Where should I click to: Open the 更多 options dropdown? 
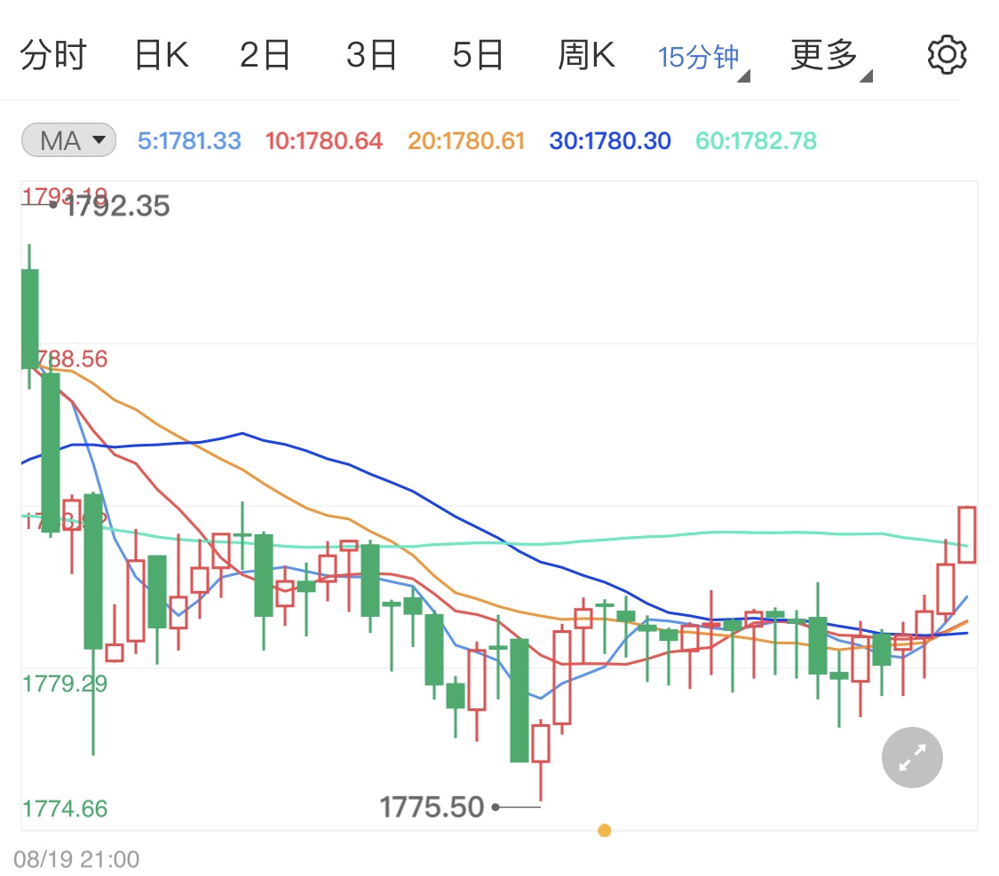pos(821,54)
